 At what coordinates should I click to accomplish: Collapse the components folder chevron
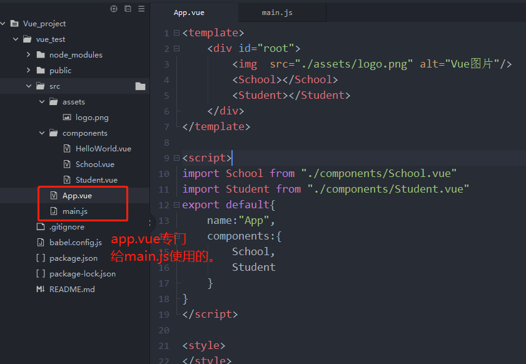tap(42, 133)
